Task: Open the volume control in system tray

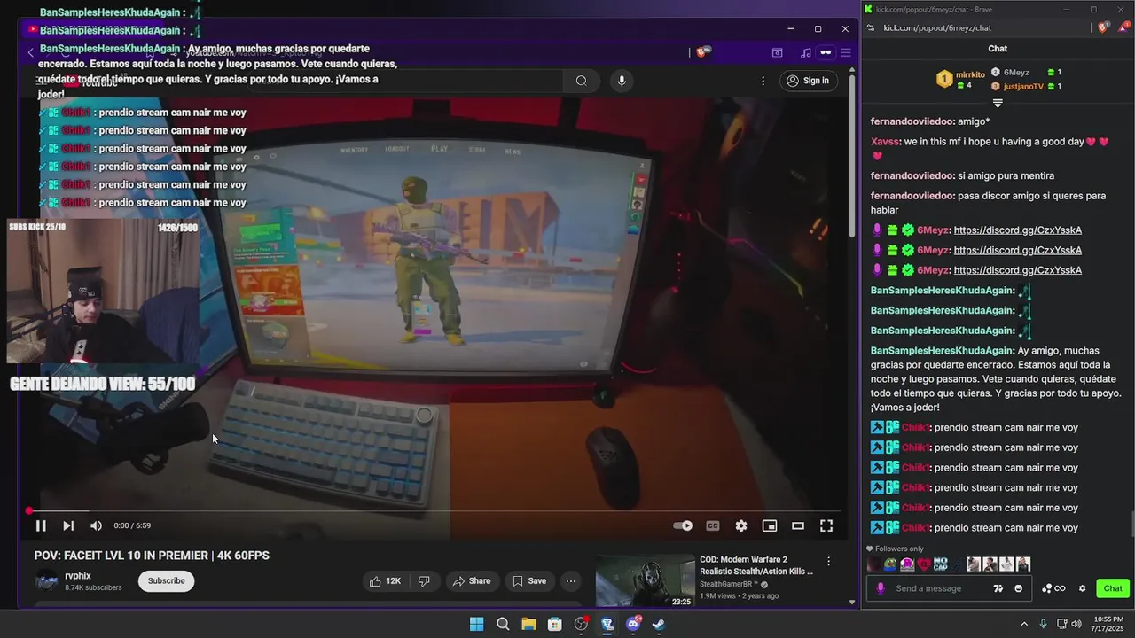Action: coord(1076,624)
